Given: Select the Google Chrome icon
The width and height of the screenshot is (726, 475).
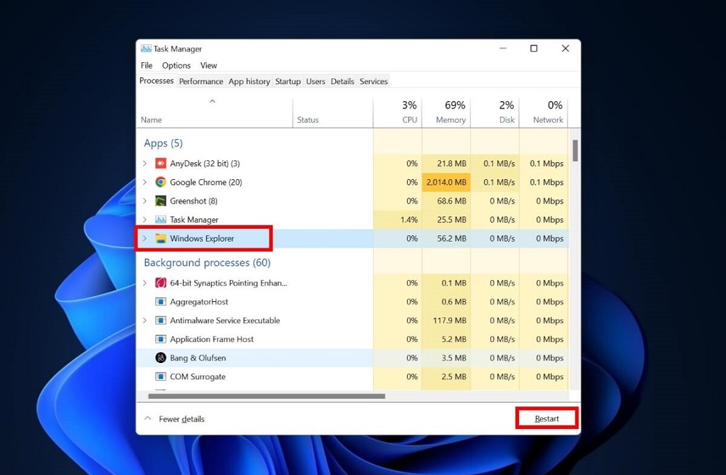Looking at the screenshot, I should click(160, 182).
